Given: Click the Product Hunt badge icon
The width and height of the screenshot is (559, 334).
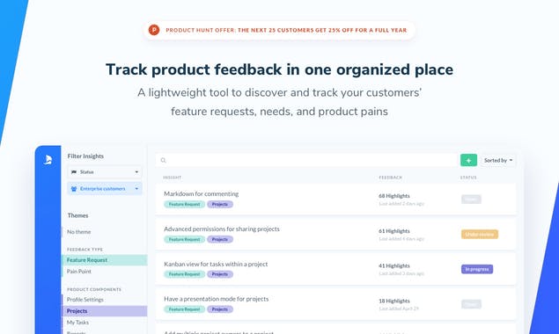Looking at the screenshot, I should [154, 30].
